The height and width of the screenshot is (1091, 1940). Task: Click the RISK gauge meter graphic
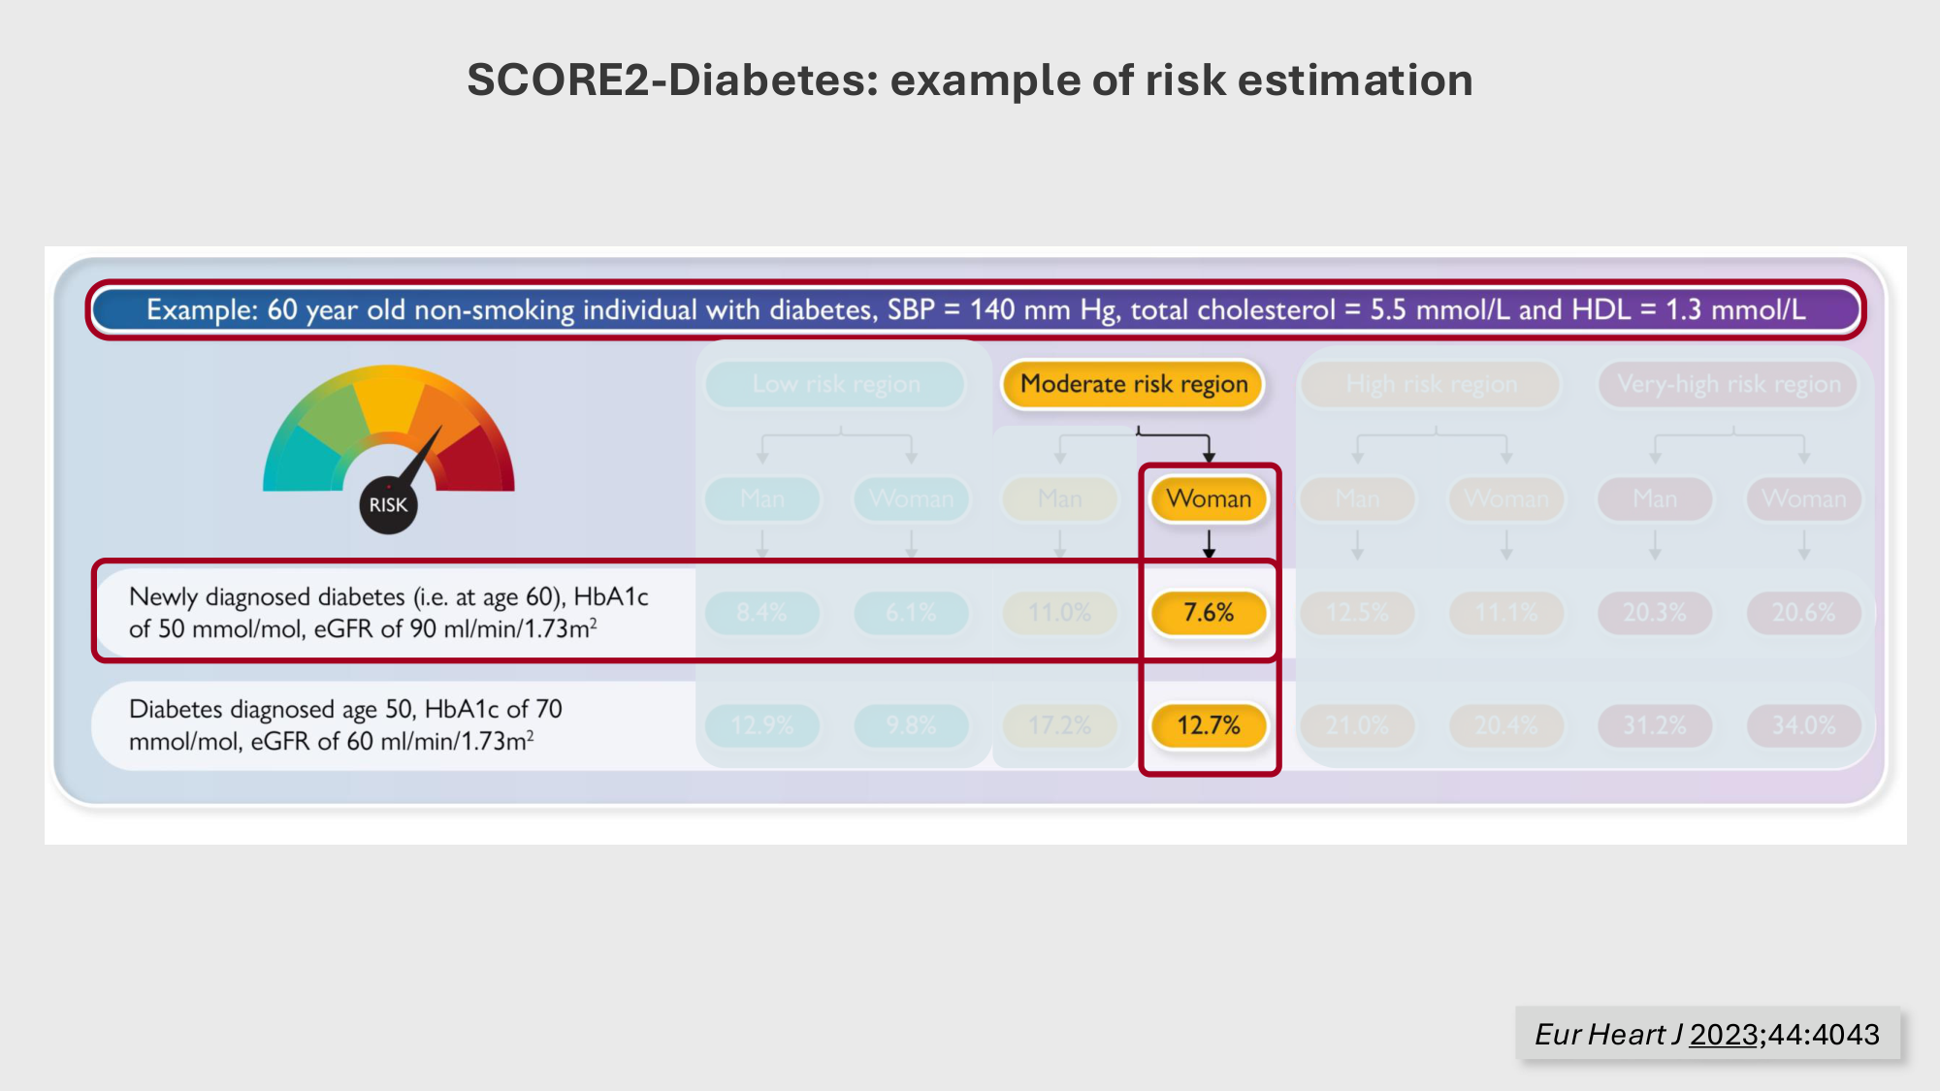[x=388, y=436]
